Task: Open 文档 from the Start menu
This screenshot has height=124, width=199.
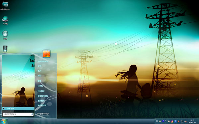Action: (x=39, y=66)
